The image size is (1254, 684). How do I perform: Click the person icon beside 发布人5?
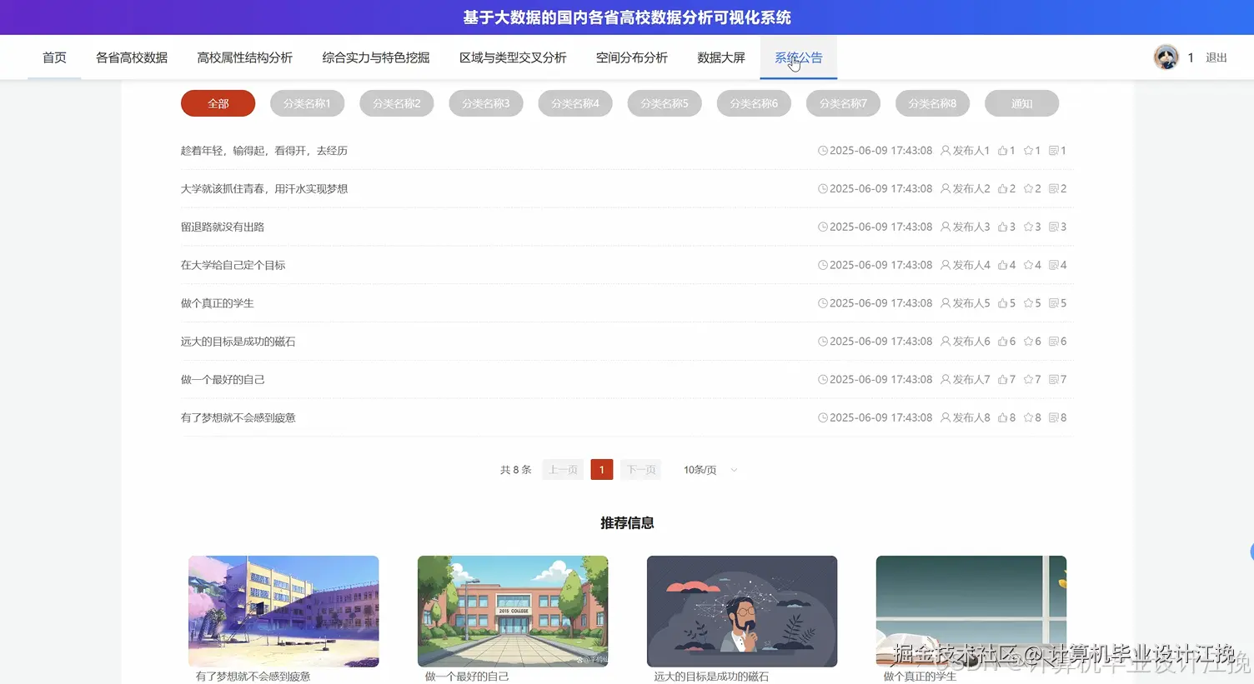(946, 303)
